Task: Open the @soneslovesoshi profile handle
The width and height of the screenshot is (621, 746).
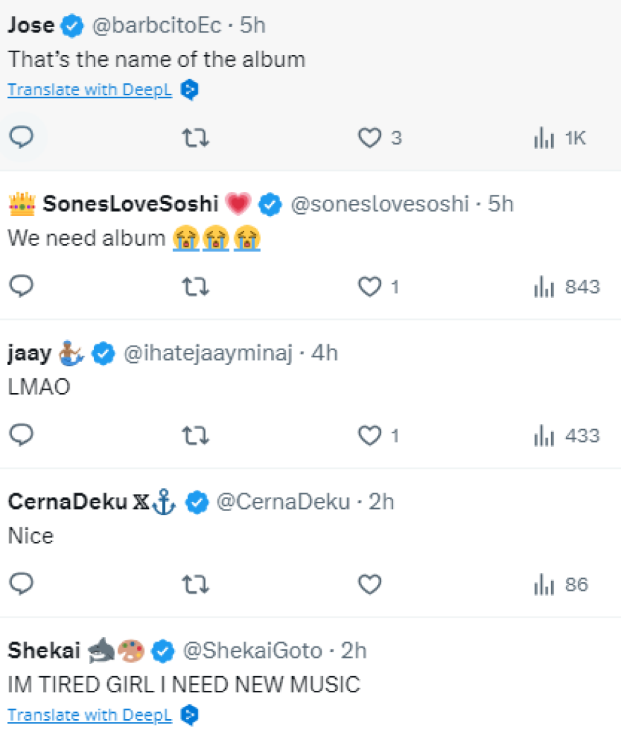Action: (380, 204)
